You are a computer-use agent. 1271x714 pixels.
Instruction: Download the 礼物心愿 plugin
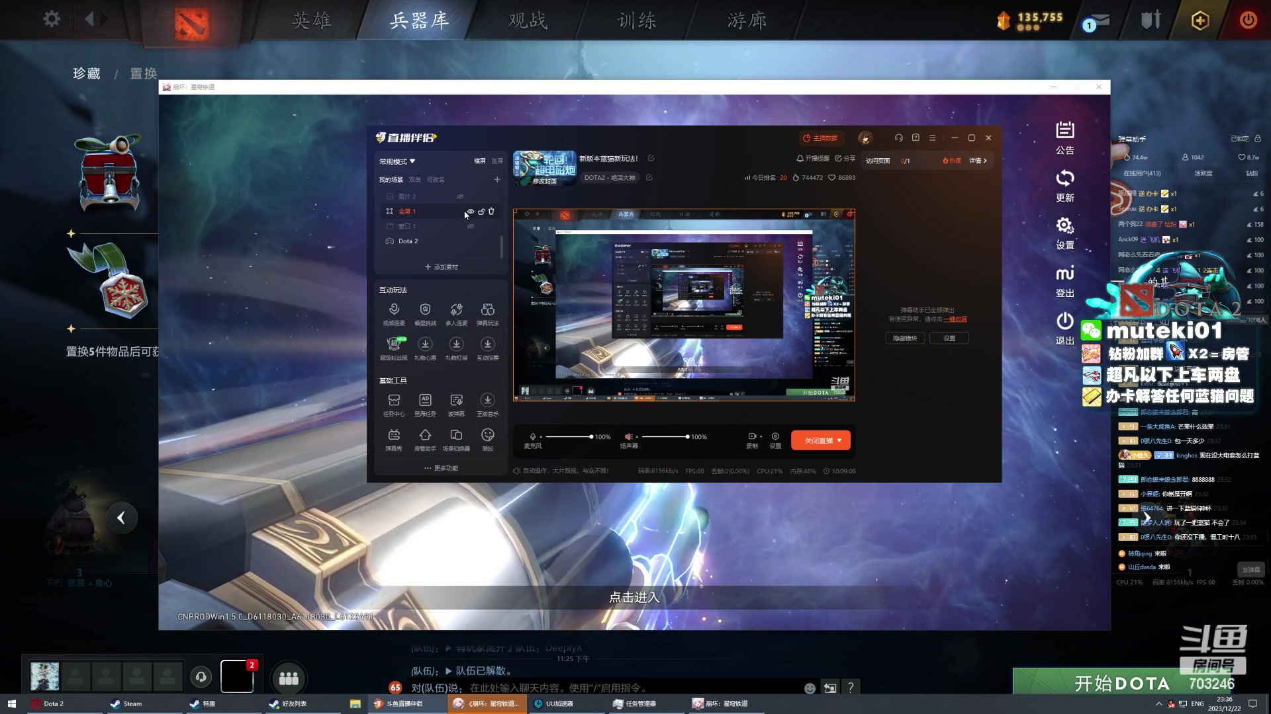click(425, 348)
